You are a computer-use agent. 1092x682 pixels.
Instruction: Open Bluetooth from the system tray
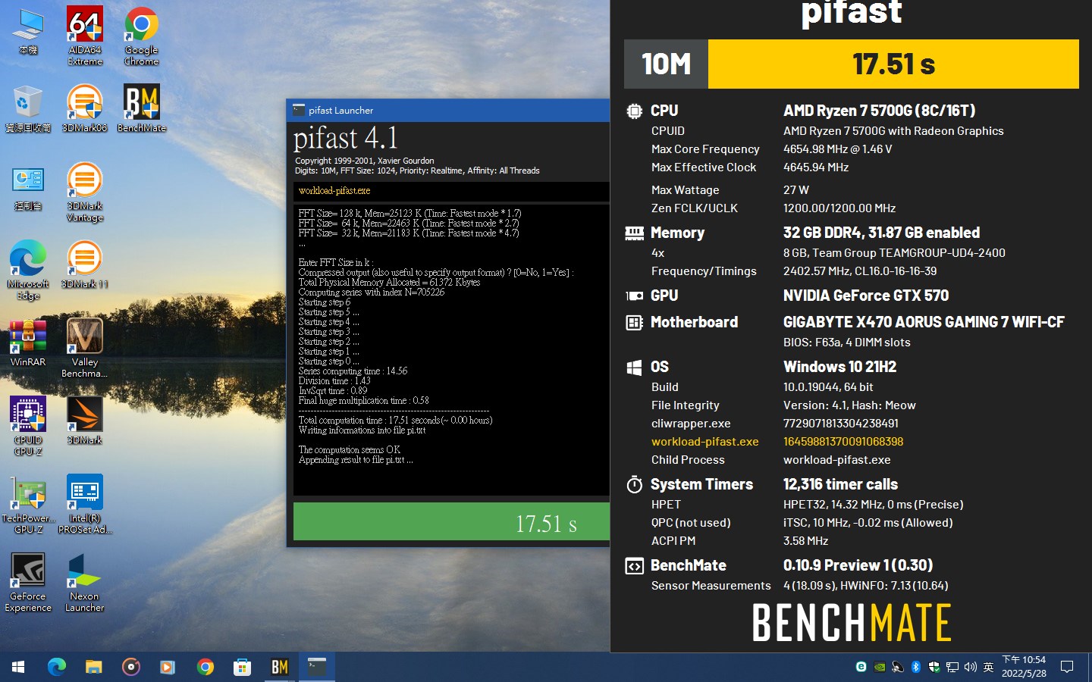tap(915, 667)
